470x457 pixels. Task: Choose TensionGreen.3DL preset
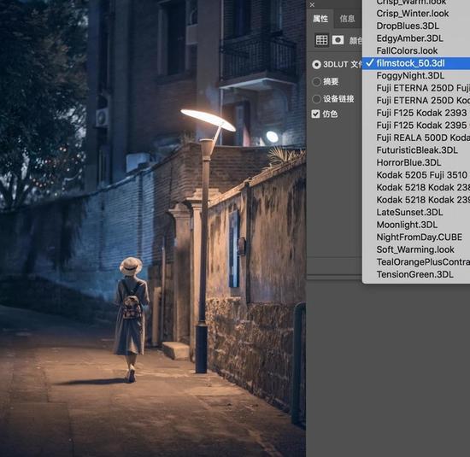pyautogui.click(x=416, y=274)
